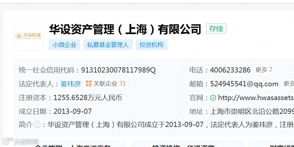Open official website http://www.hwasassets link
Image resolution: width=294 pixels, height=147 pixels.
pyautogui.click(x=256, y=98)
